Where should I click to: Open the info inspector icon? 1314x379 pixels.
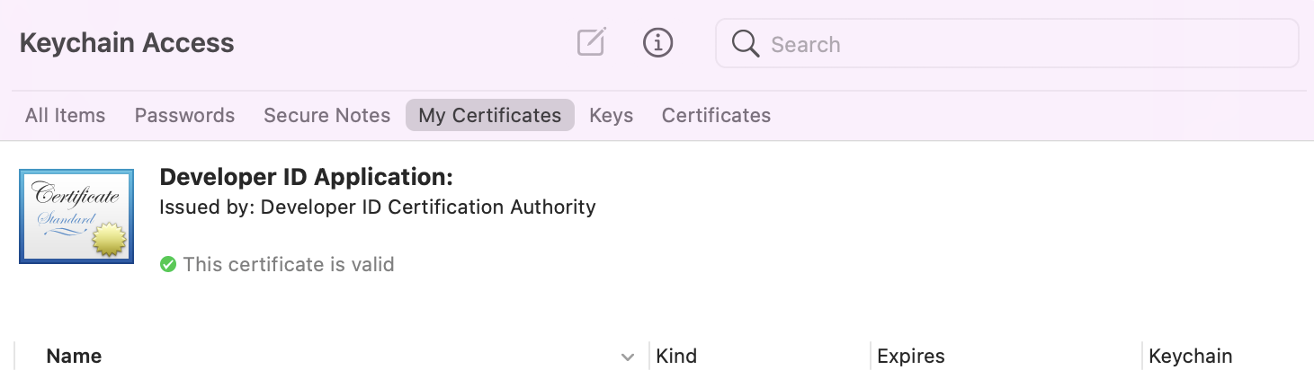(658, 42)
